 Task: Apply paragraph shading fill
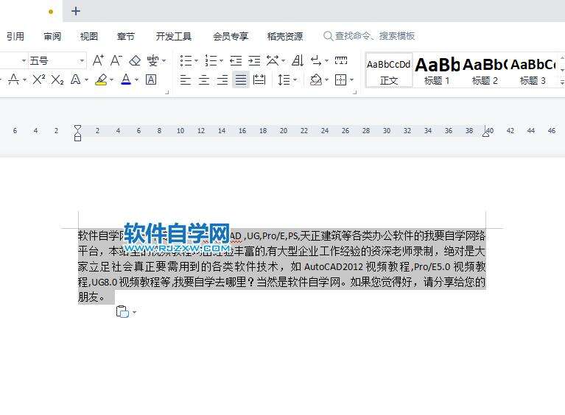pyautogui.click(x=316, y=79)
